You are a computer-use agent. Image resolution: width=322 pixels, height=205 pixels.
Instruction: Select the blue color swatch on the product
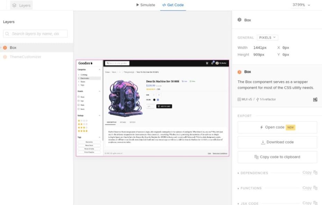pyautogui.click(x=158, y=100)
